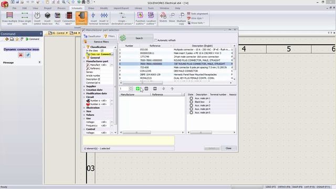Select the row with reference CON12345

(176, 71)
